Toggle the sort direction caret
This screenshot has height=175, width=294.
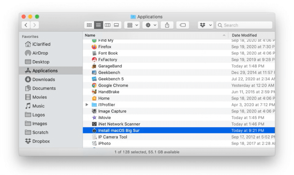(x=224, y=35)
